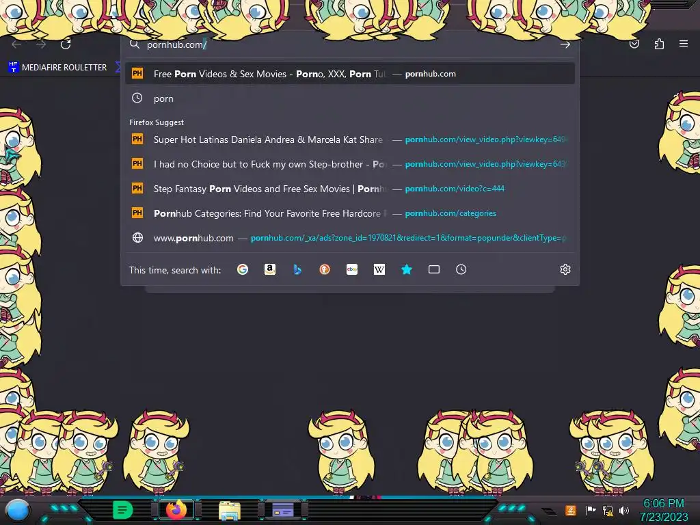Select the top autofill suggestion row

pyautogui.click(x=350, y=74)
